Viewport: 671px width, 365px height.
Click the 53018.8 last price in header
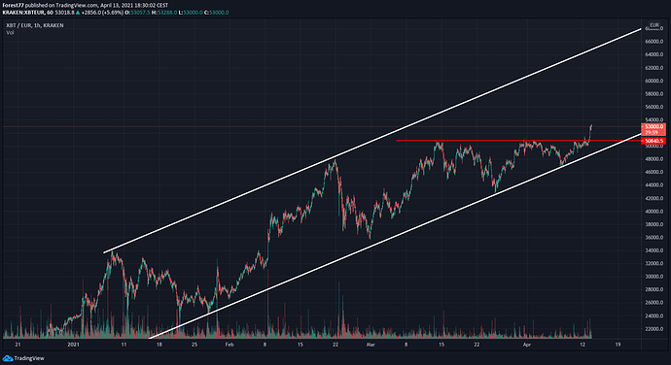65,13
